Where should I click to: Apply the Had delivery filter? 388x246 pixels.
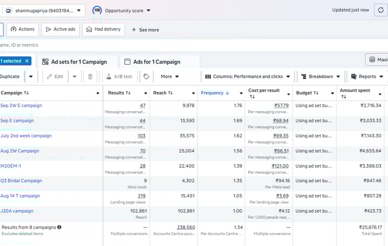tap(103, 29)
